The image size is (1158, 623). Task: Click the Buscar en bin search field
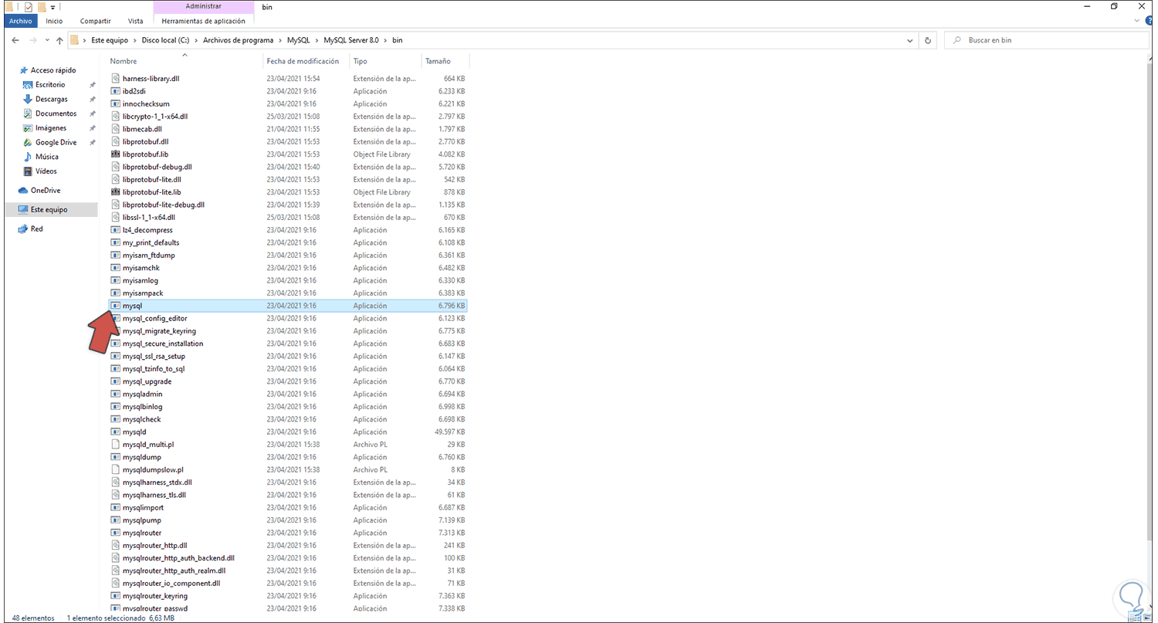(x=1046, y=40)
